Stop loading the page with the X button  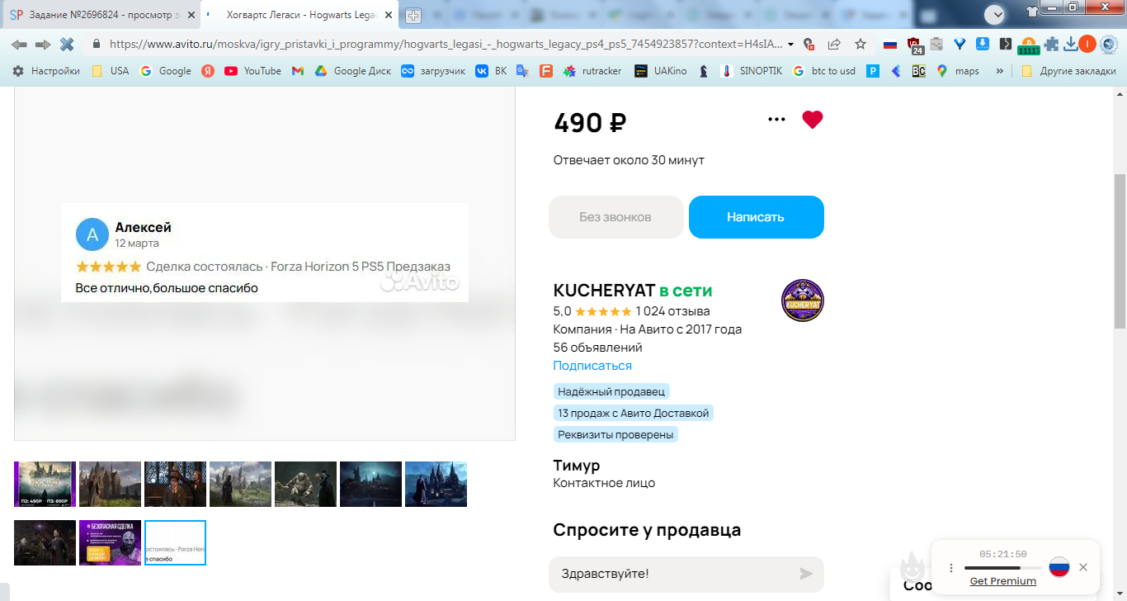tap(67, 44)
